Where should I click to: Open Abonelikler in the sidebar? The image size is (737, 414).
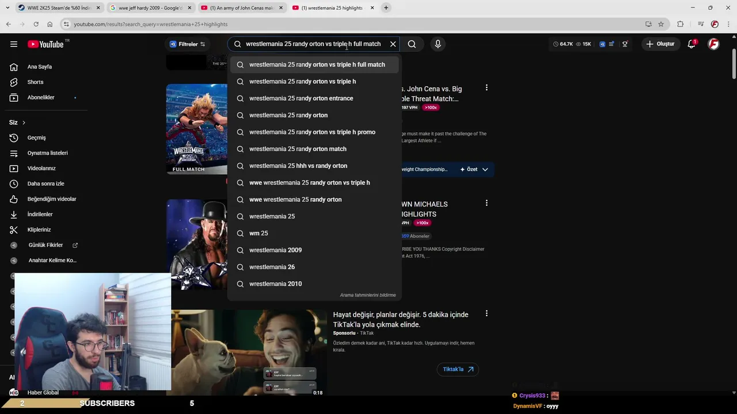tap(40, 97)
